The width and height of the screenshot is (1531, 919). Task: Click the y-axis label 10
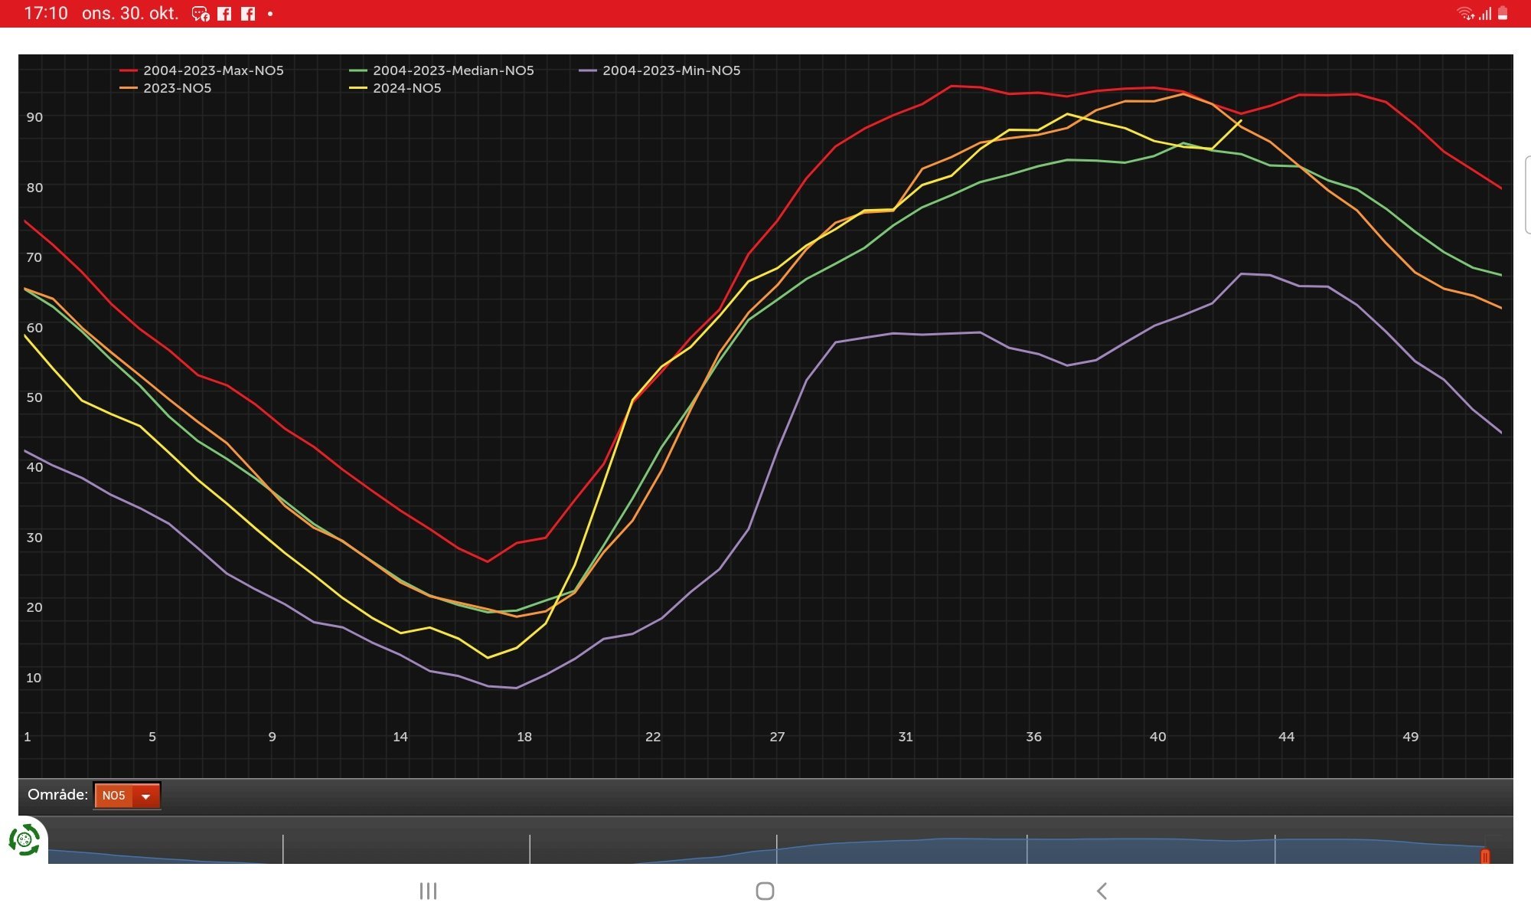coord(34,678)
